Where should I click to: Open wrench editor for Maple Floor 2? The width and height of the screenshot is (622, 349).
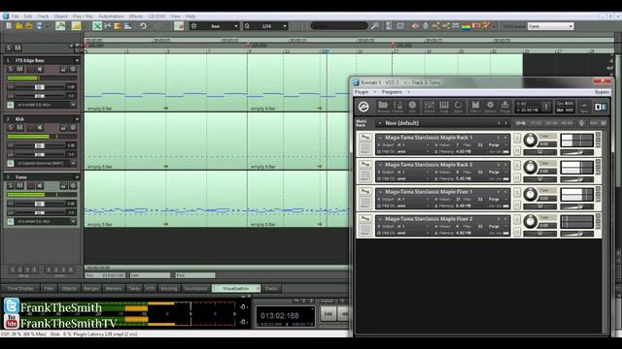tap(365, 219)
